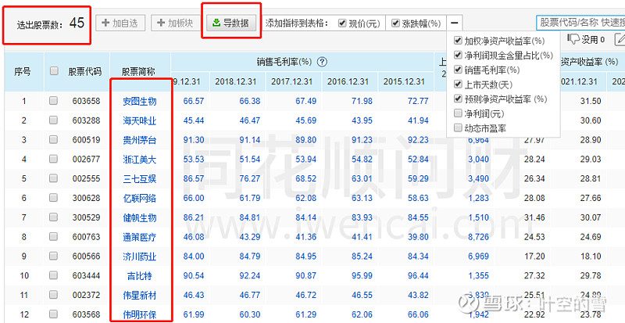Sort by the 2017.12.31 column header
This screenshot has height=323, width=625.
click(x=291, y=81)
